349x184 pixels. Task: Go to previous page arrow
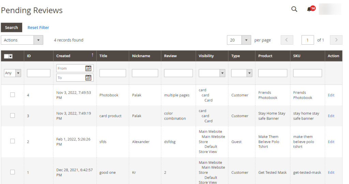point(287,40)
